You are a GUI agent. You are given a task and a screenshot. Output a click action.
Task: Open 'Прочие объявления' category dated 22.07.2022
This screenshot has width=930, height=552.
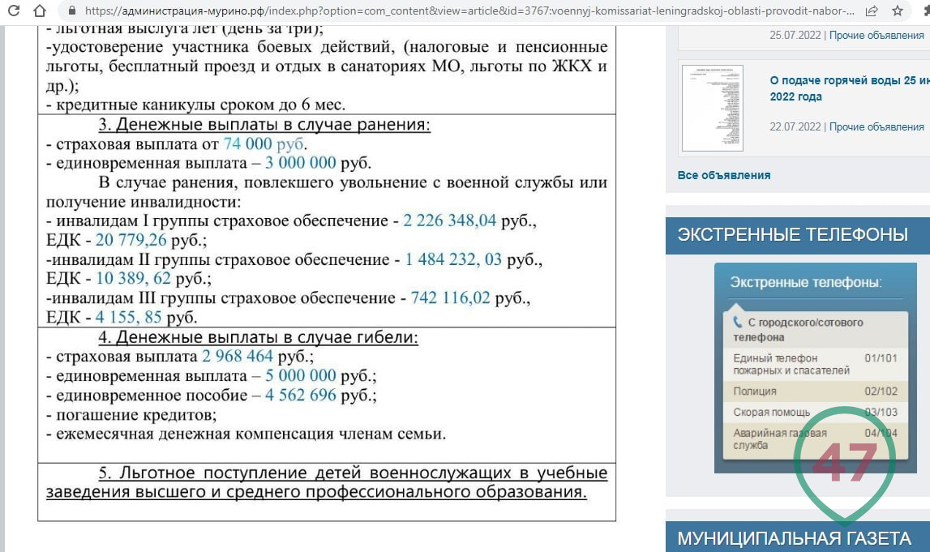click(x=876, y=127)
